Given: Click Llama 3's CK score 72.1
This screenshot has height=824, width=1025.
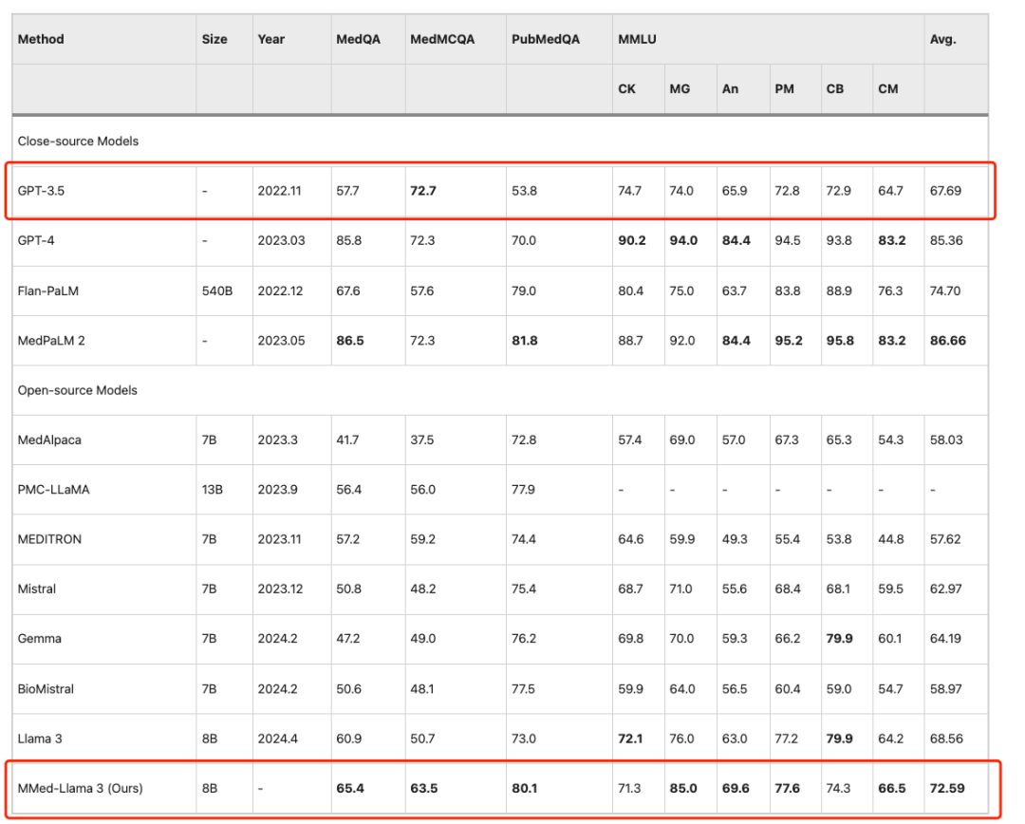Looking at the screenshot, I should [x=630, y=739].
